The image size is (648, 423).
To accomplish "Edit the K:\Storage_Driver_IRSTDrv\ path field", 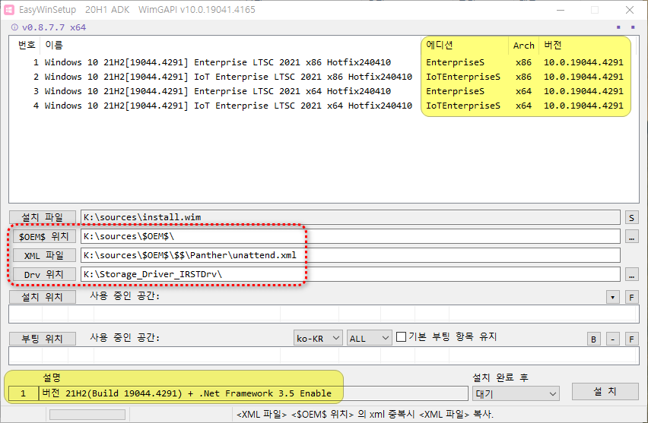I will click(x=351, y=274).
